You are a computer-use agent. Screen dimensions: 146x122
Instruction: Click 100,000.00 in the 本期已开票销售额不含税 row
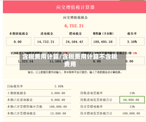point(58,106)
